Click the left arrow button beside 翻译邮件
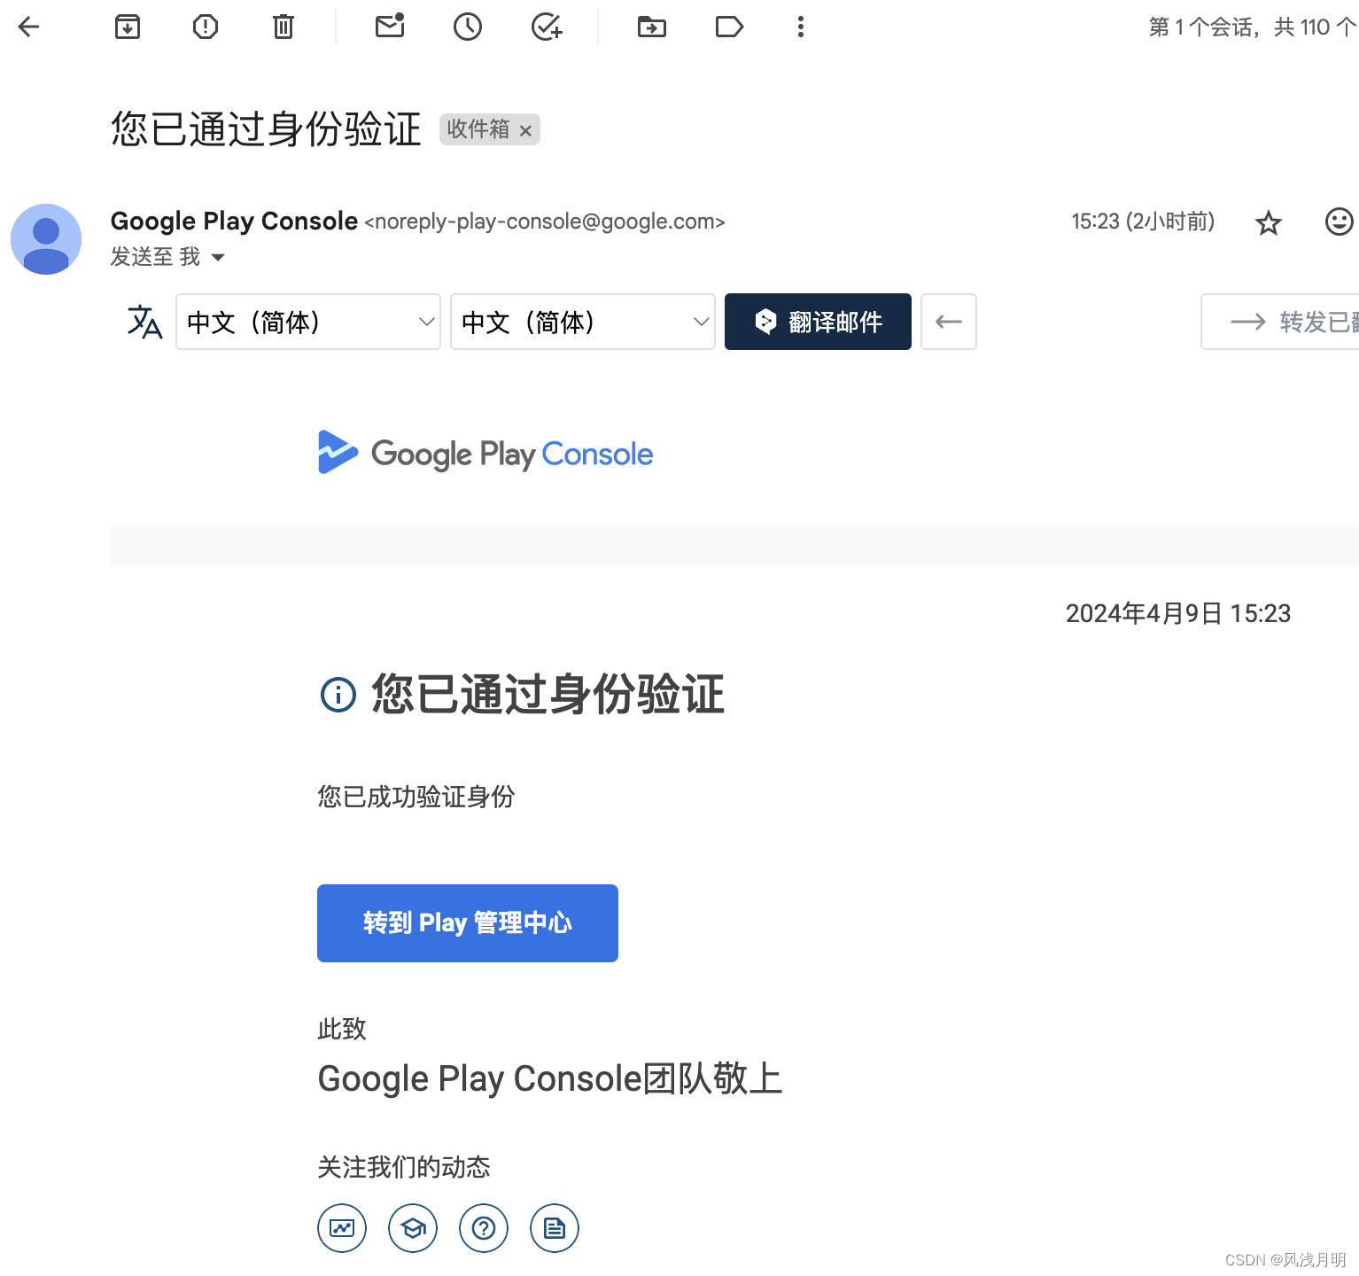The height and width of the screenshot is (1276, 1359). point(949,322)
